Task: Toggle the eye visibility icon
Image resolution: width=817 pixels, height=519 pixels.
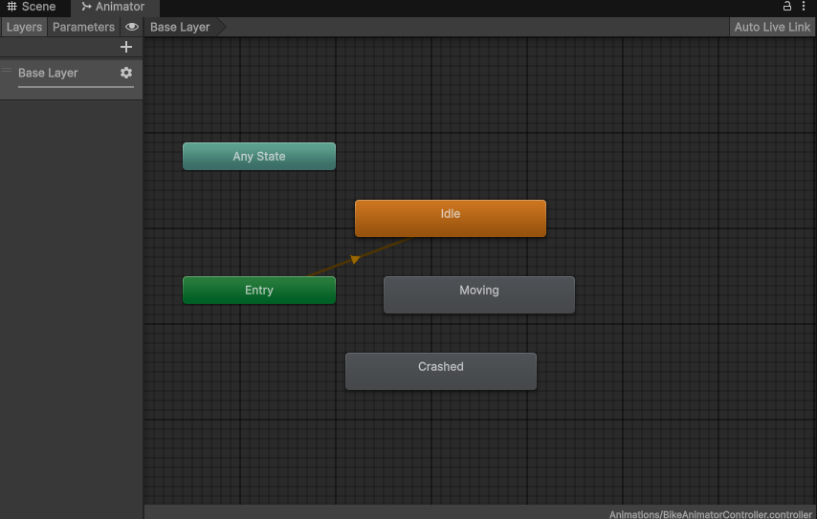Action: tap(132, 27)
